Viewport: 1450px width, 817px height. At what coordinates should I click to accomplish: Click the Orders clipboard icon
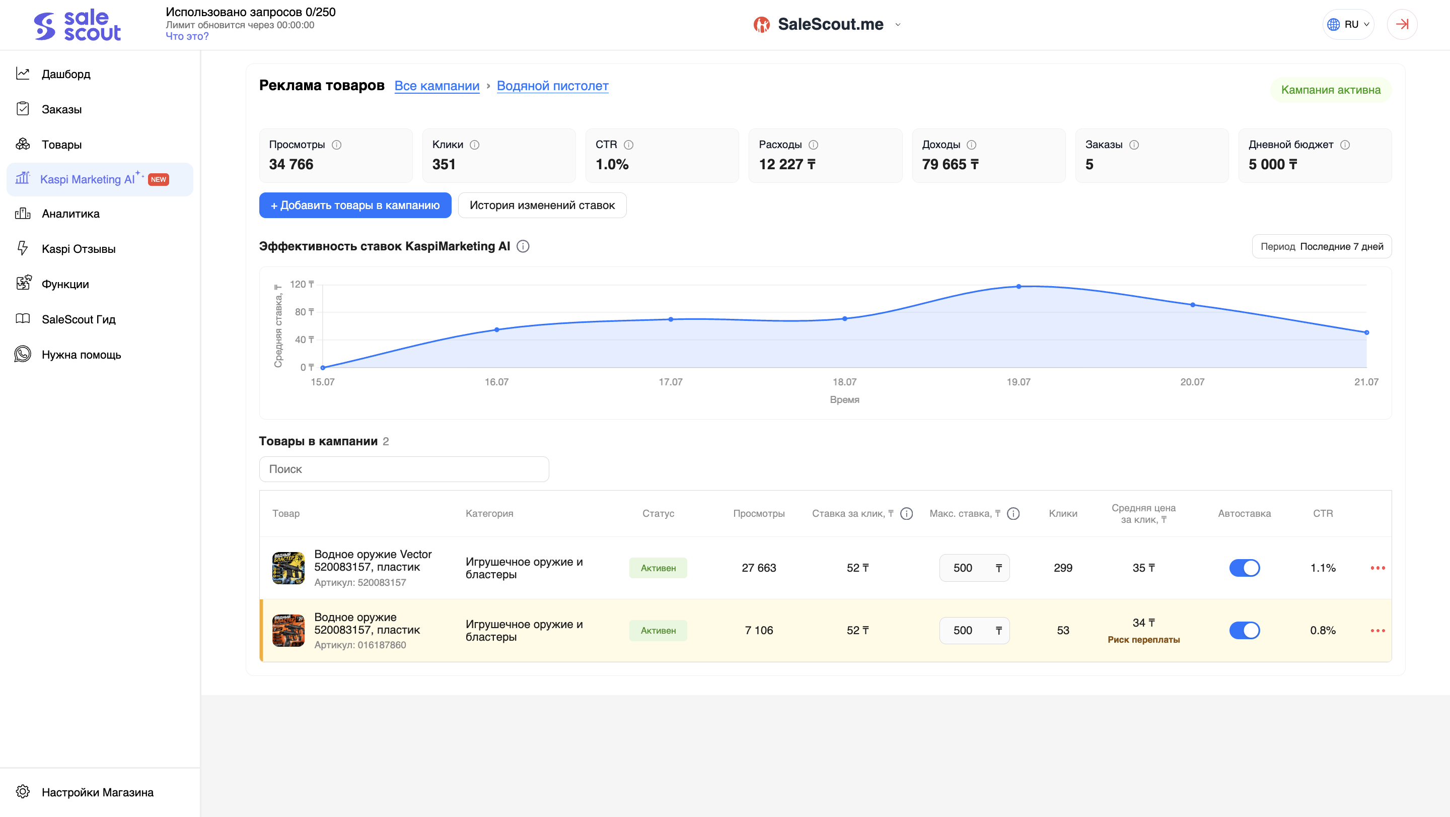(23, 109)
